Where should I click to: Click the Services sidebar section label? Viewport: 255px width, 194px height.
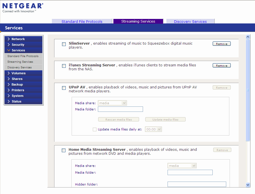pos(18,50)
